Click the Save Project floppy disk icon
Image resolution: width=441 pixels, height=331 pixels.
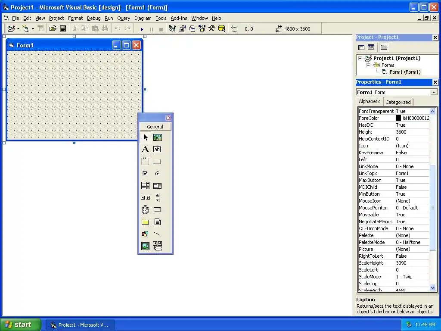pos(63,28)
